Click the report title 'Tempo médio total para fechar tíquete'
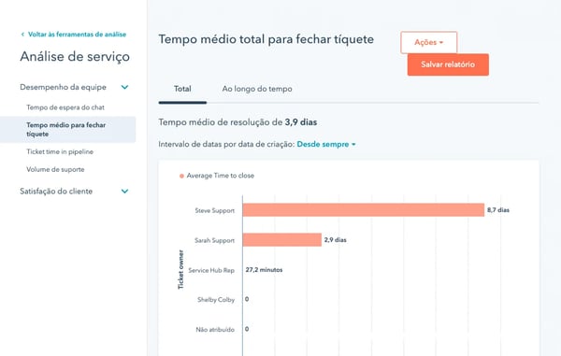Image resolution: width=561 pixels, height=356 pixels. click(266, 39)
